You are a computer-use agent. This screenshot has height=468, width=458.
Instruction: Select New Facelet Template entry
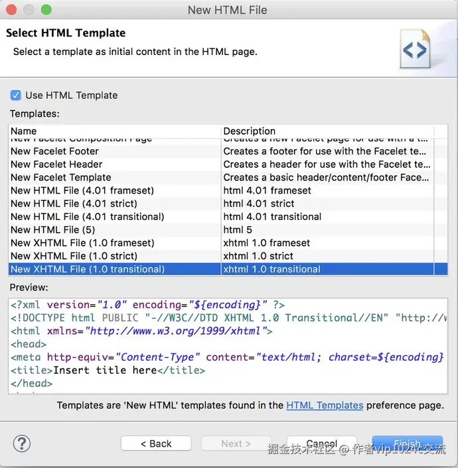[x=60, y=177]
